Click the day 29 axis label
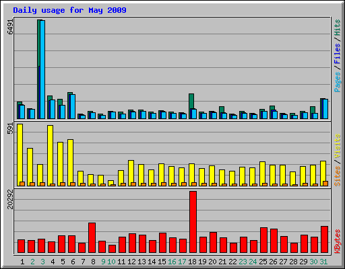 (303, 262)
